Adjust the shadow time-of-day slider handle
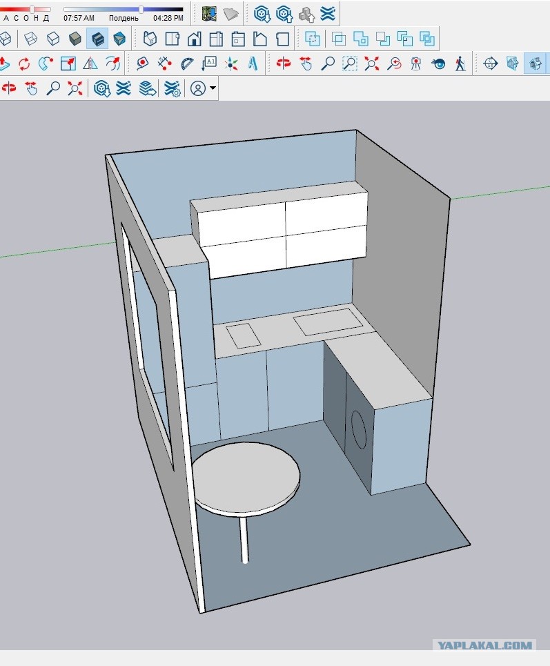 [x=141, y=9]
